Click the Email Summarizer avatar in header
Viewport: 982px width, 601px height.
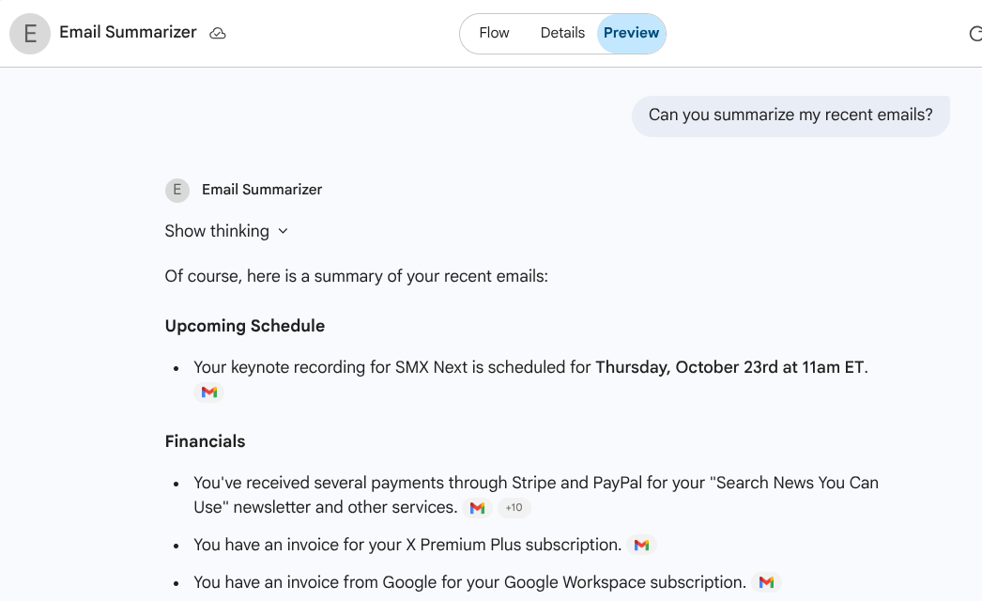click(x=30, y=34)
